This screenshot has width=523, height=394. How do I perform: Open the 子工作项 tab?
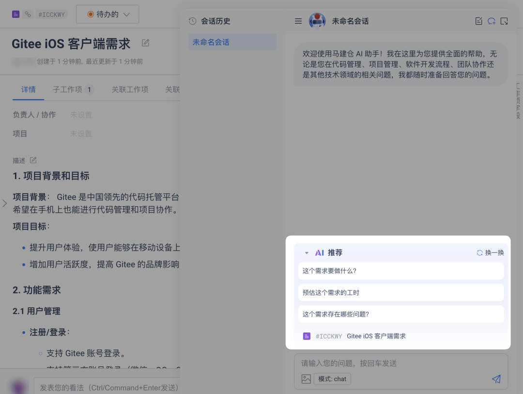pyautogui.click(x=74, y=90)
